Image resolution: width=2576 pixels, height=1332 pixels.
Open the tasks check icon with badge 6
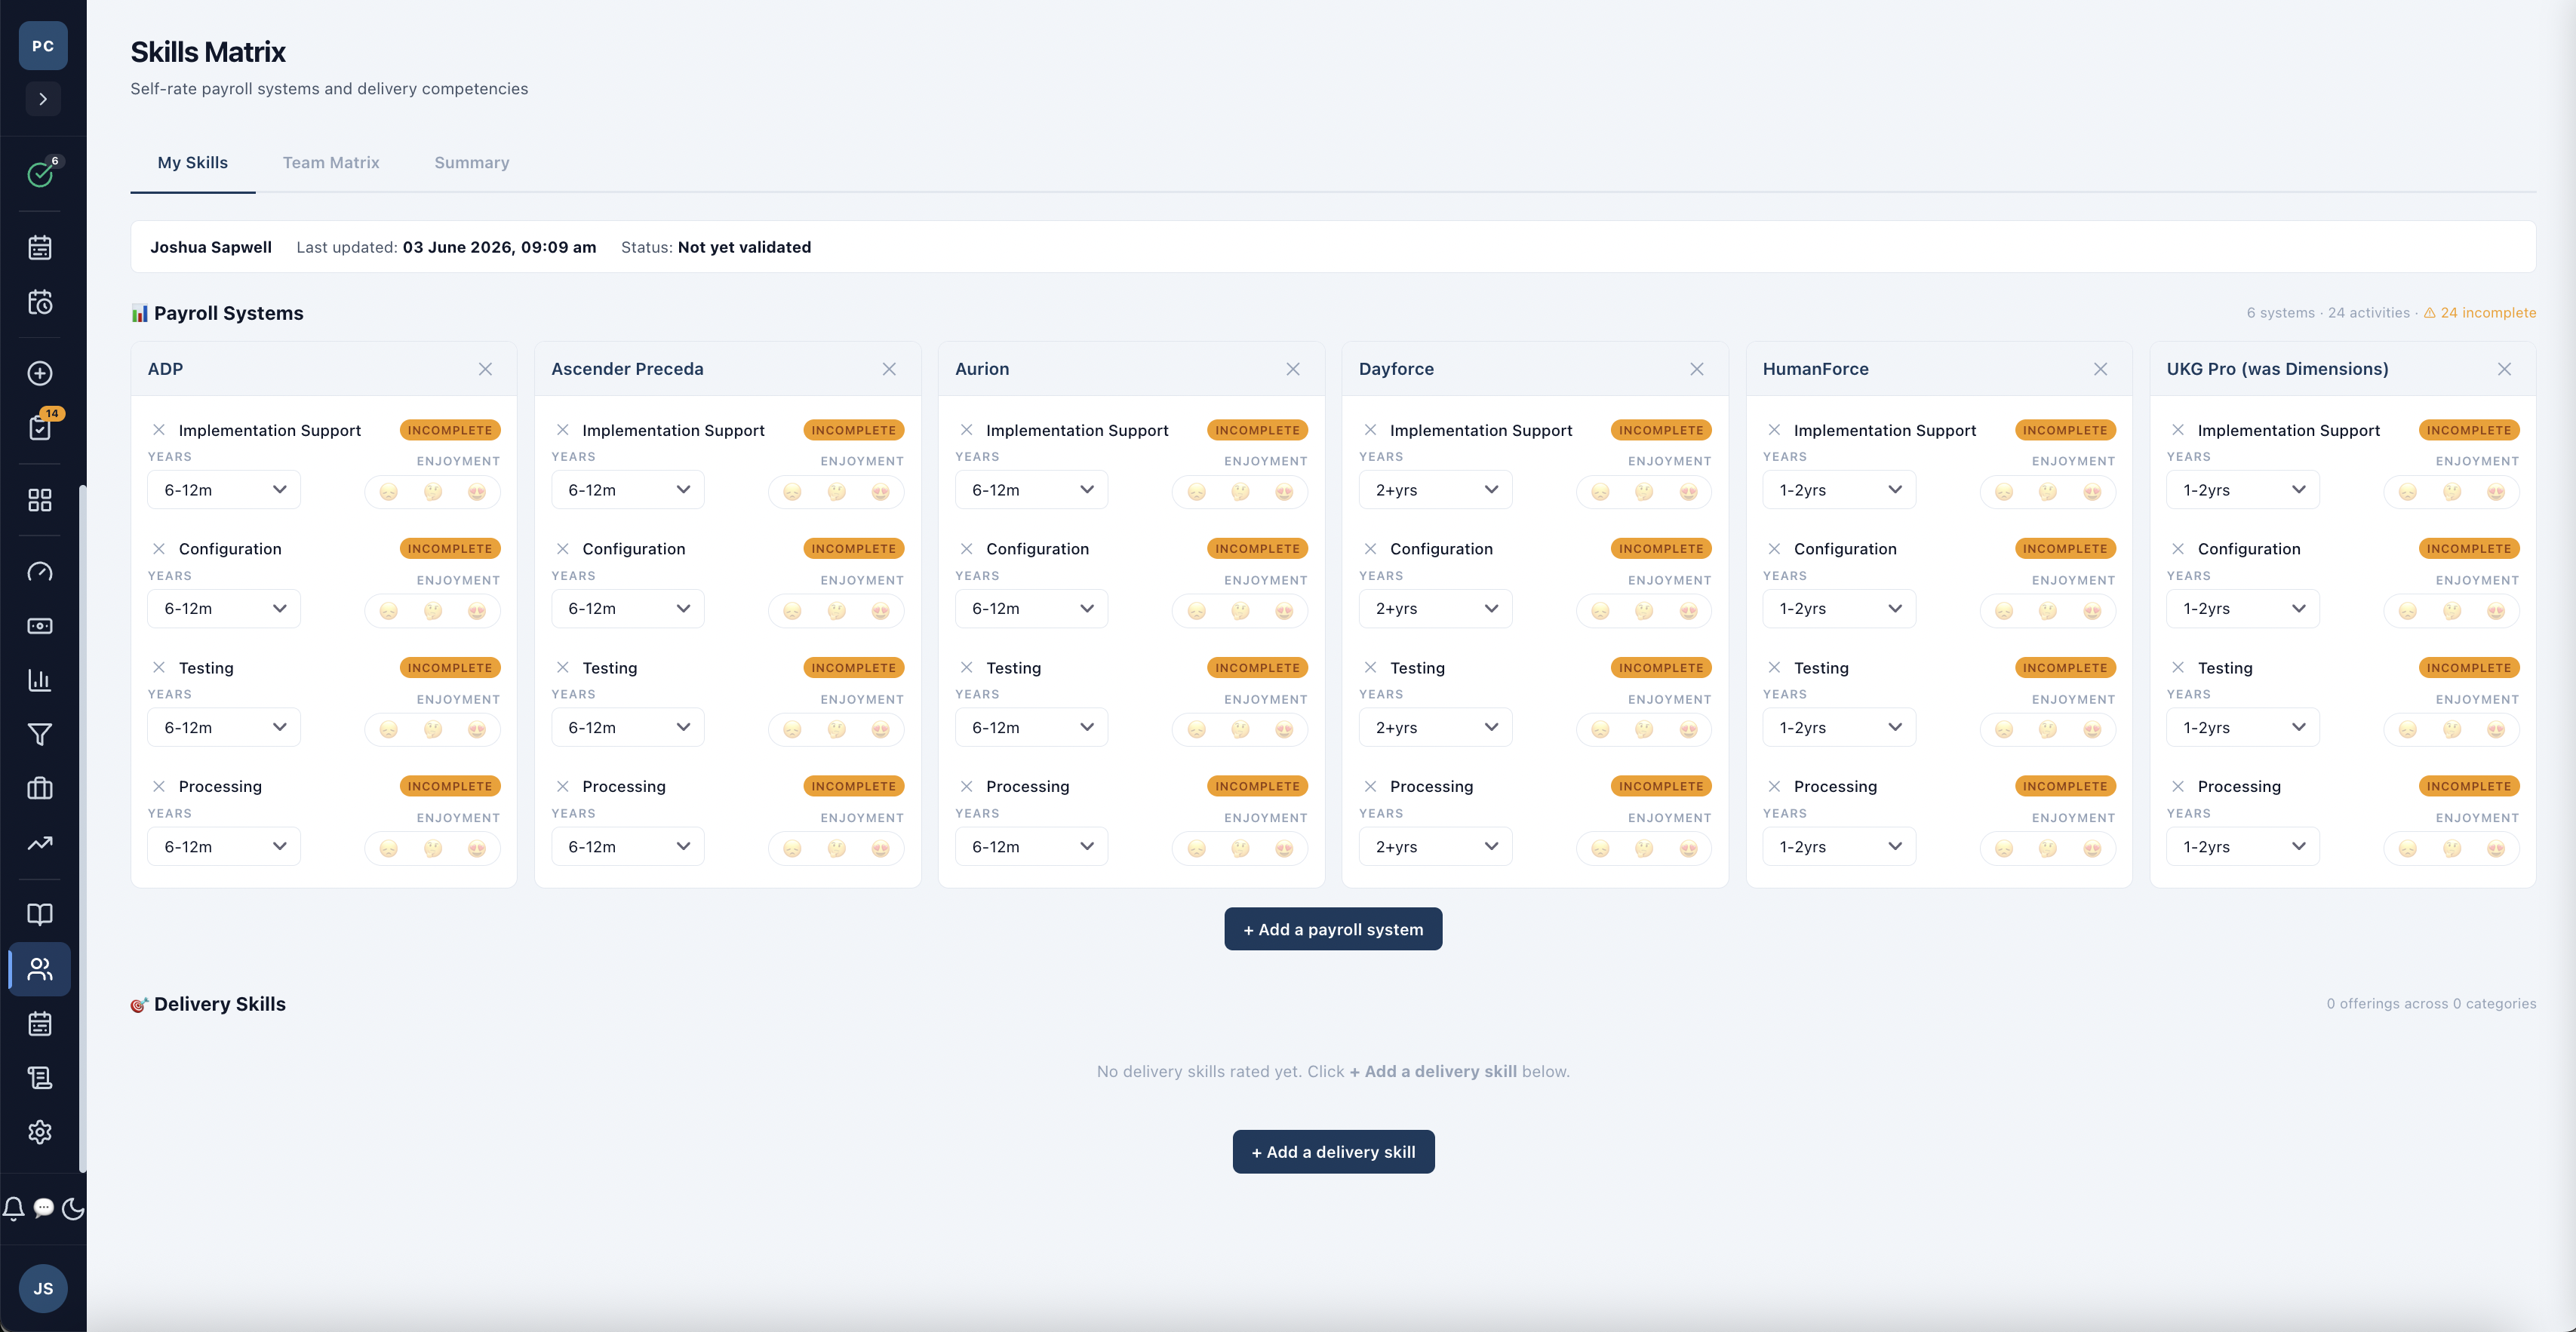40,174
